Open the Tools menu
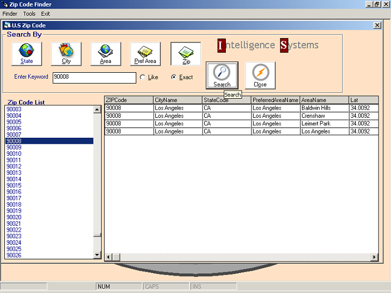The width and height of the screenshot is (391, 293). pos(29,14)
